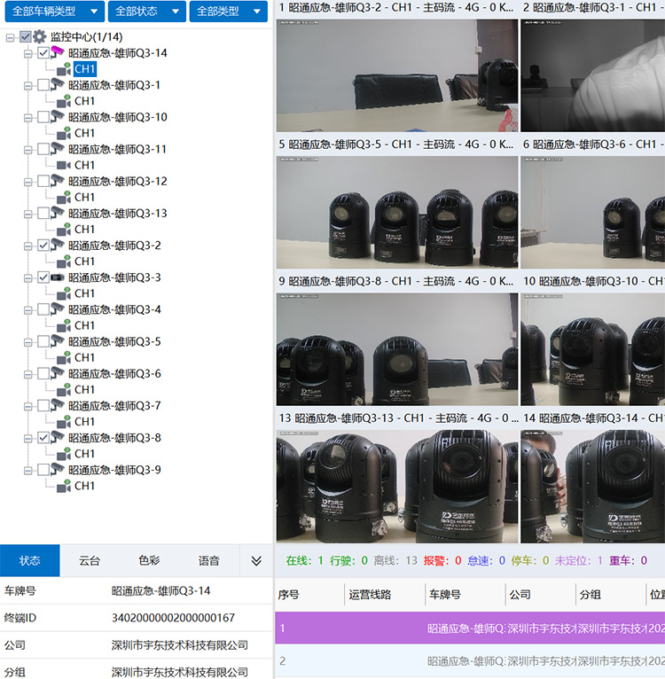Click the CH1 channel icon under 雄师Q3-6
Screen dimensions: 665x679
64,390
